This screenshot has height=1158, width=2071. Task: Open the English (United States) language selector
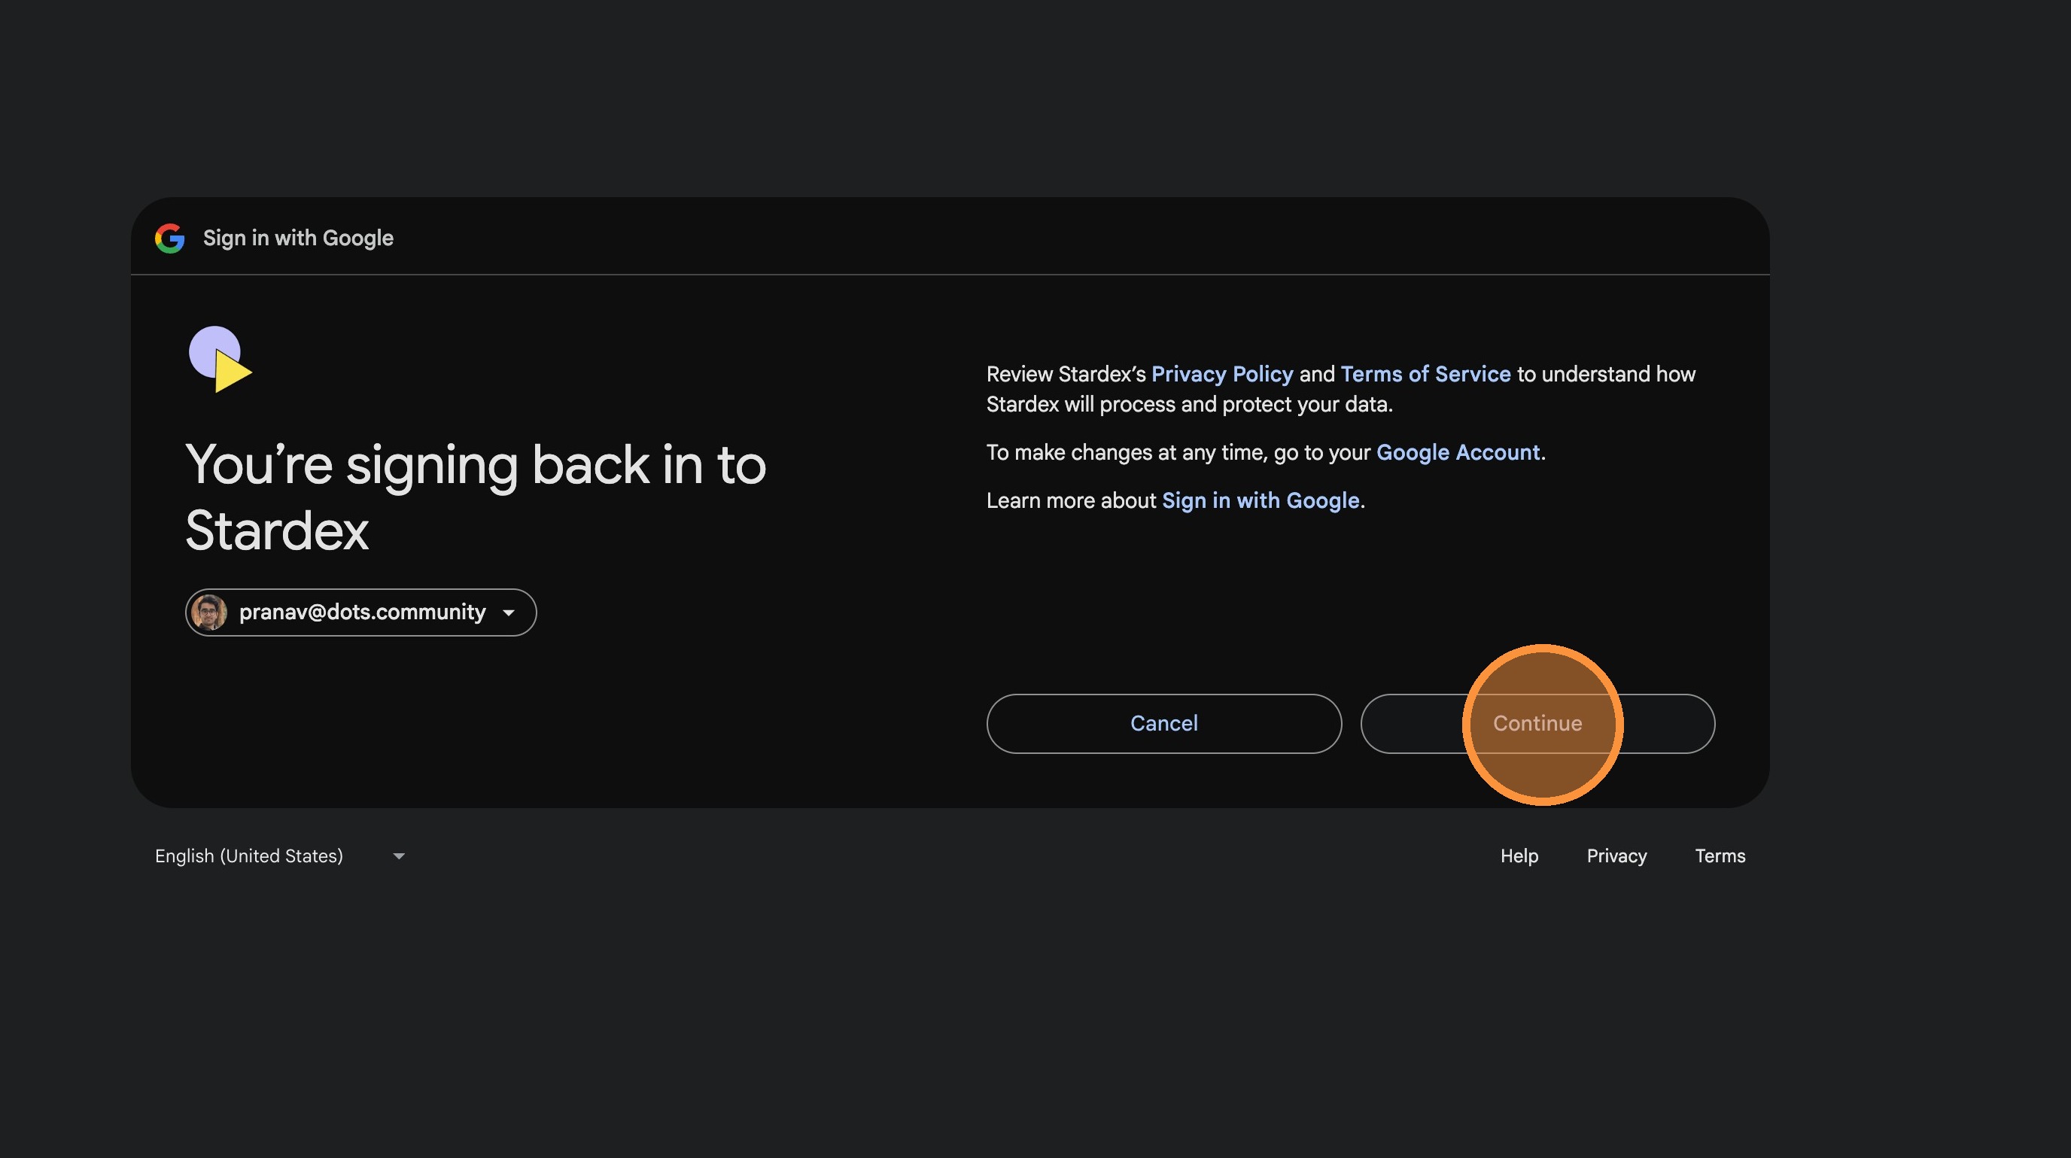(x=249, y=856)
